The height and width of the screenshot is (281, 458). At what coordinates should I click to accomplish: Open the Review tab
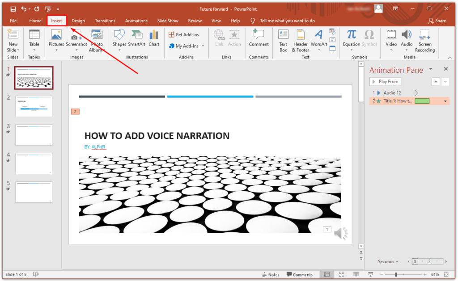click(x=195, y=21)
